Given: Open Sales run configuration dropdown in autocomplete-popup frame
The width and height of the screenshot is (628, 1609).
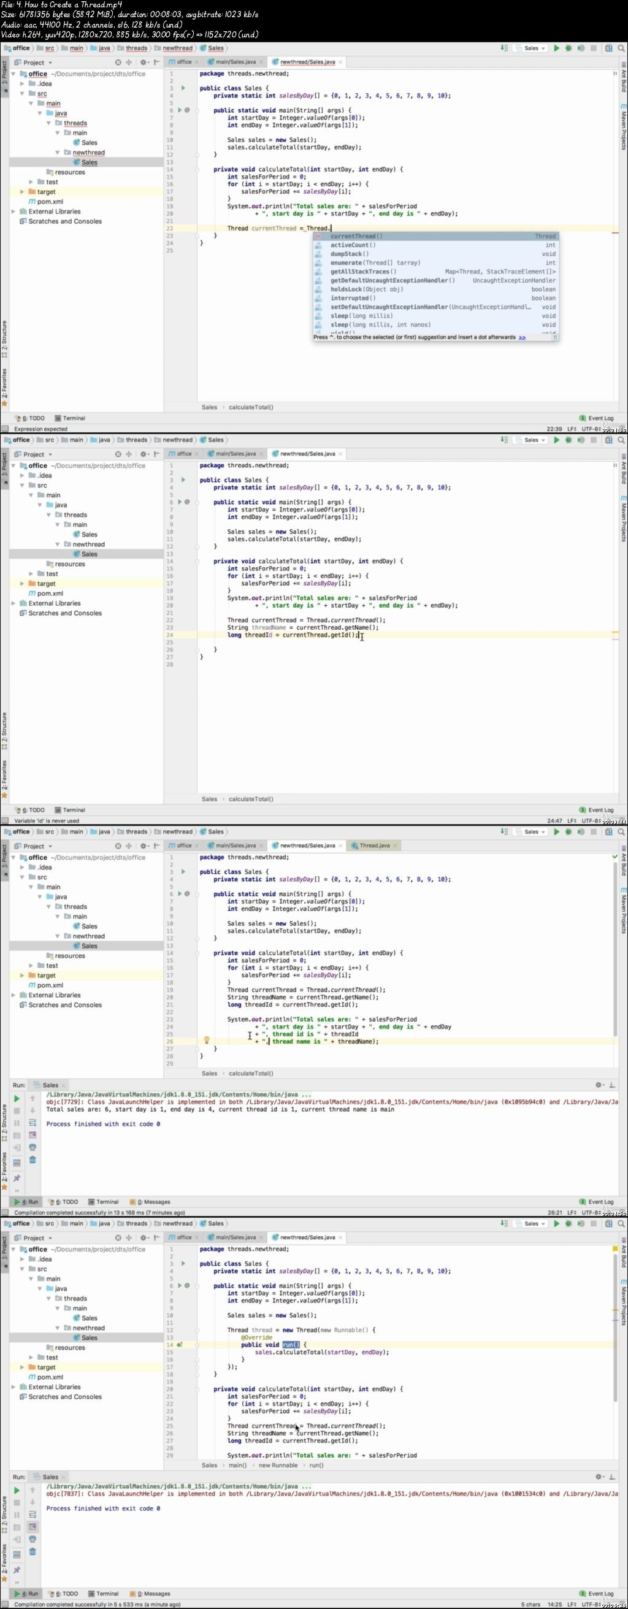Looking at the screenshot, I should click(530, 48).
